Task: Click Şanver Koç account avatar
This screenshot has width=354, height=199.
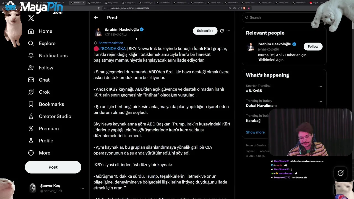Action: click(33, 188)
